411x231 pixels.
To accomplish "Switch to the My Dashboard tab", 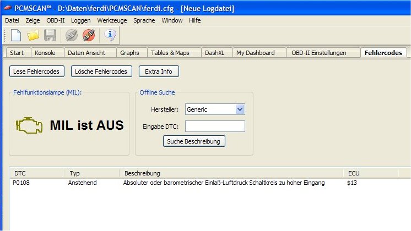I will [255, 53].
